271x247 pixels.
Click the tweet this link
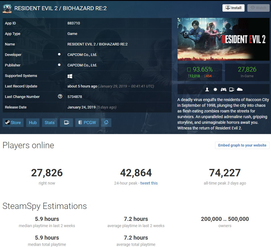coord(149,183)
